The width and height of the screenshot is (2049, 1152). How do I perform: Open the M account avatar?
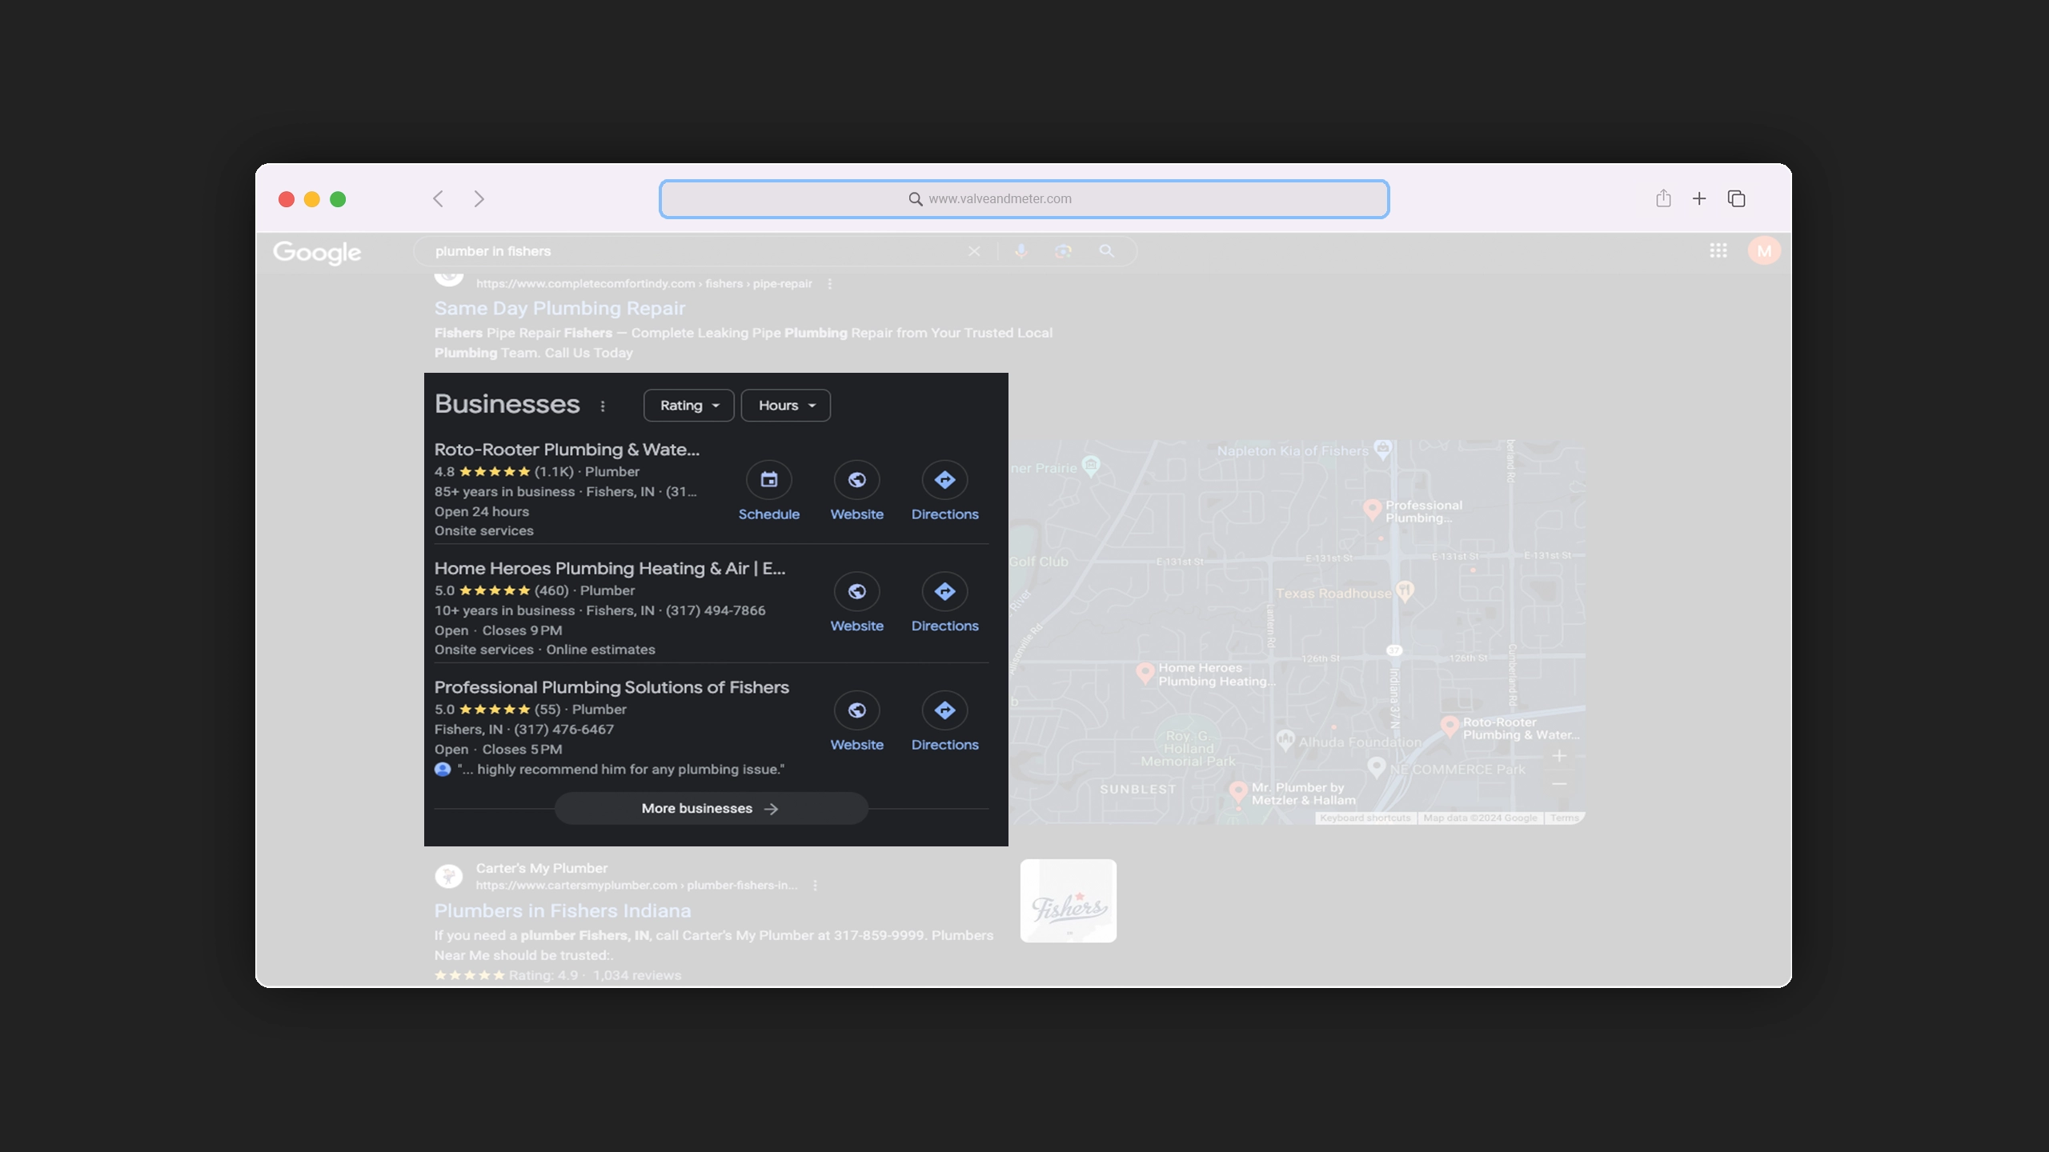click(x=1764, y=251)
